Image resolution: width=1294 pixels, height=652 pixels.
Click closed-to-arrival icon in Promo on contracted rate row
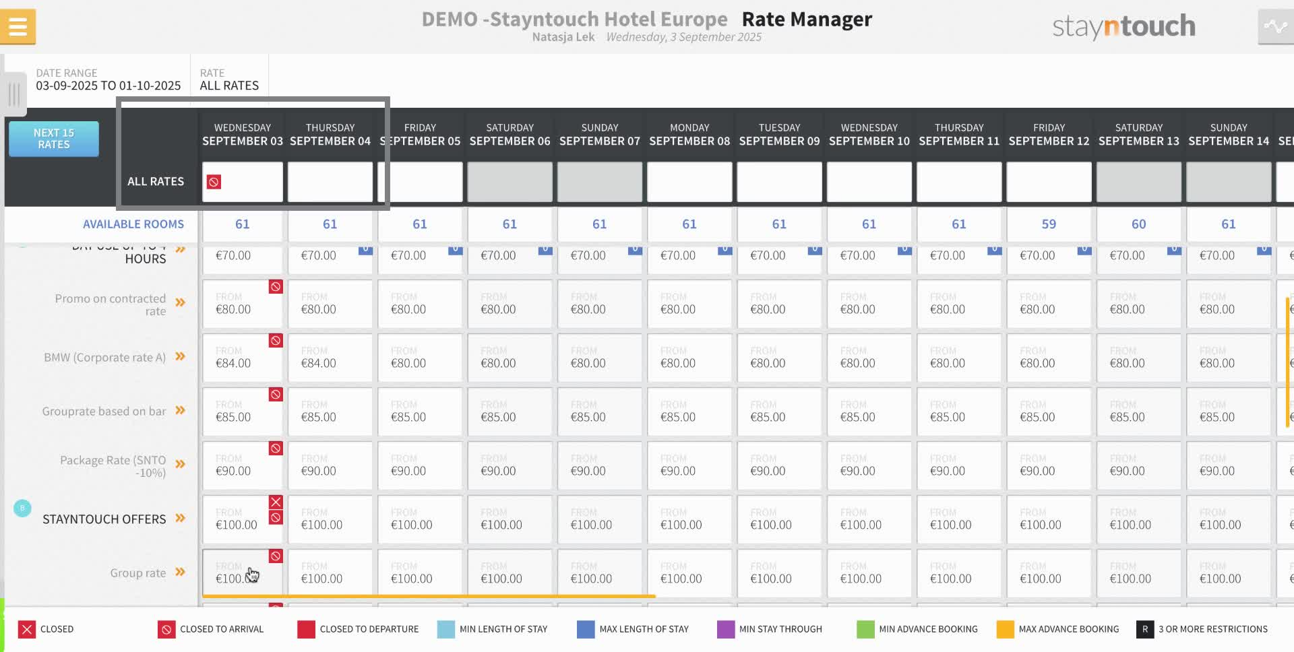pos(276,287)
